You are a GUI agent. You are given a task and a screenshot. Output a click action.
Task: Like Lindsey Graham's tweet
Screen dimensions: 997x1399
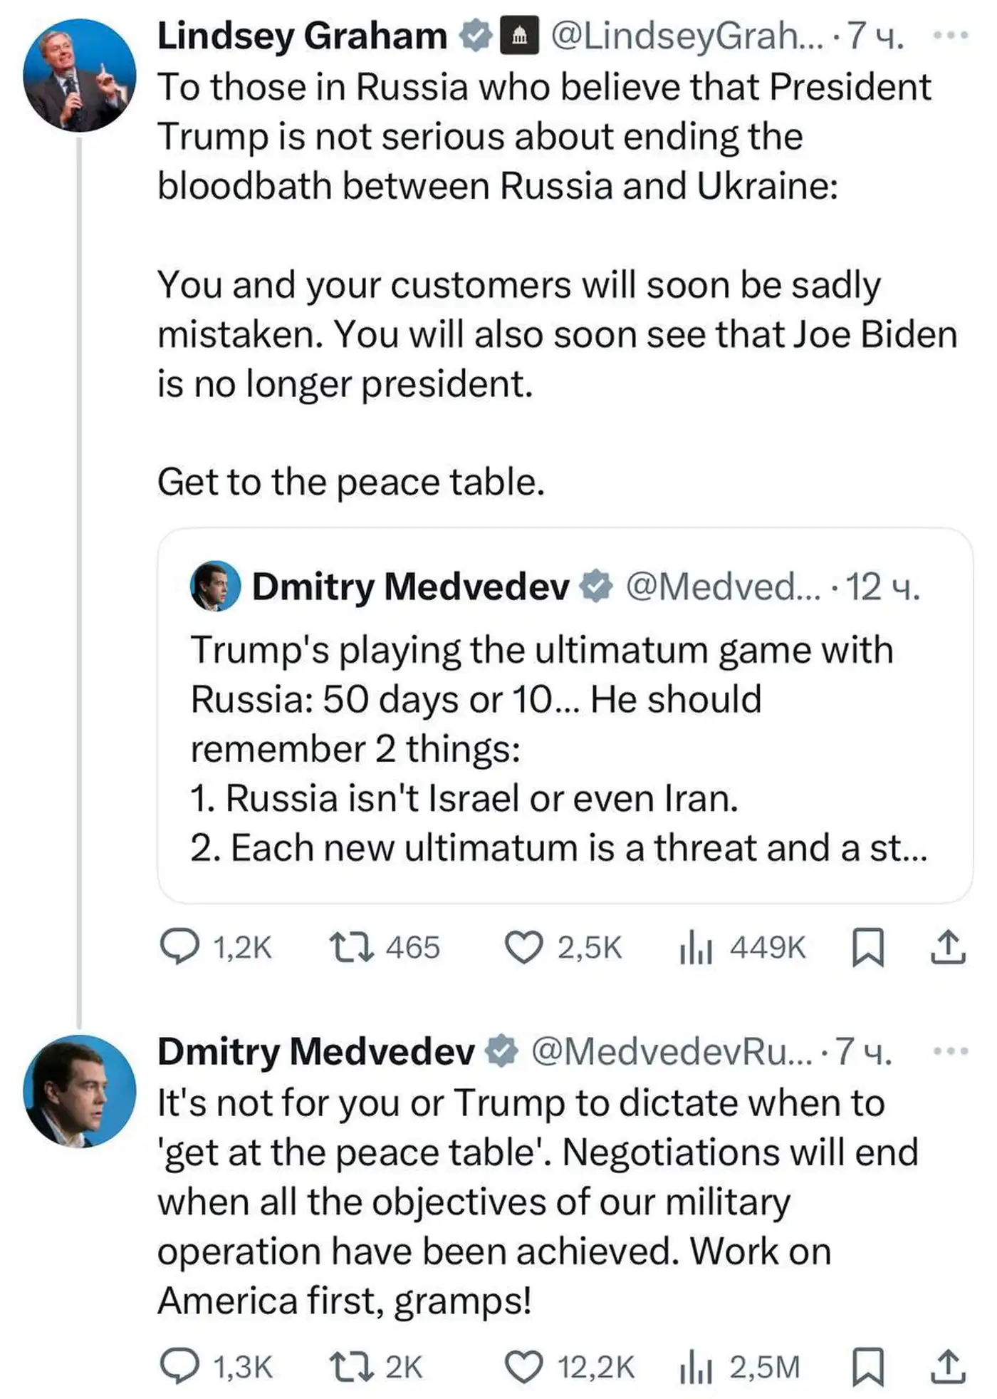coord(523,947)
